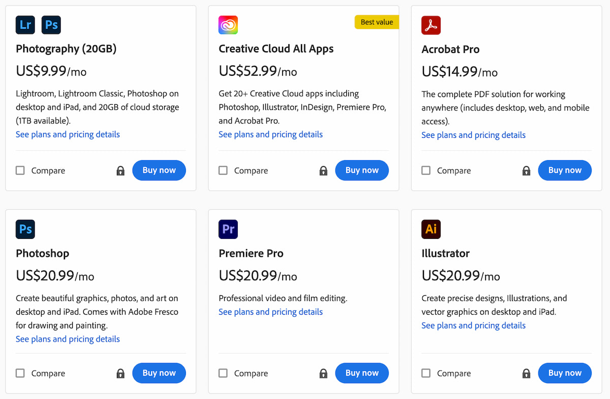Check the Compare box for Photography (20GB)
This screenshot has width=610, height=399.
coord(20,170)
